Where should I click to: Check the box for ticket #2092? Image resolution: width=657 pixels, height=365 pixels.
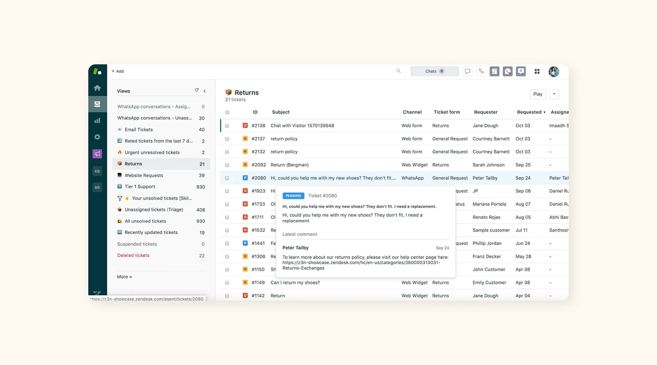227,165
